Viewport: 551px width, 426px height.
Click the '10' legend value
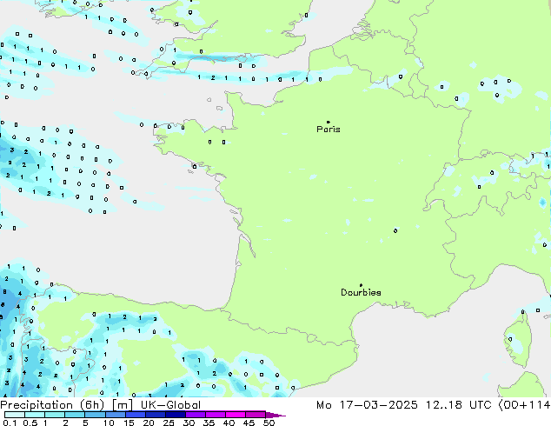point(109,423)
